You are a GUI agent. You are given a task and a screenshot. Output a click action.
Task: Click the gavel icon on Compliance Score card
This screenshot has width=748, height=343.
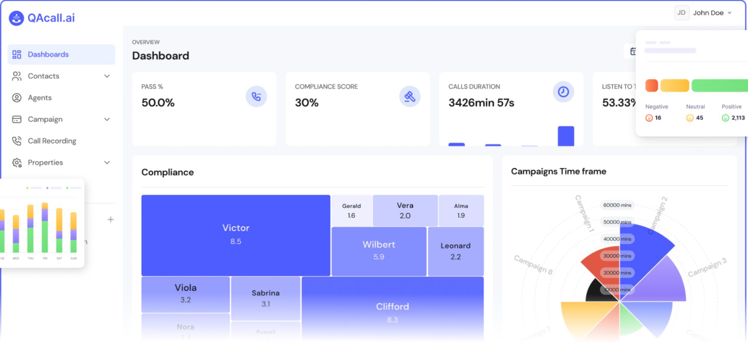pyautogui.click(x=410, y=96)
